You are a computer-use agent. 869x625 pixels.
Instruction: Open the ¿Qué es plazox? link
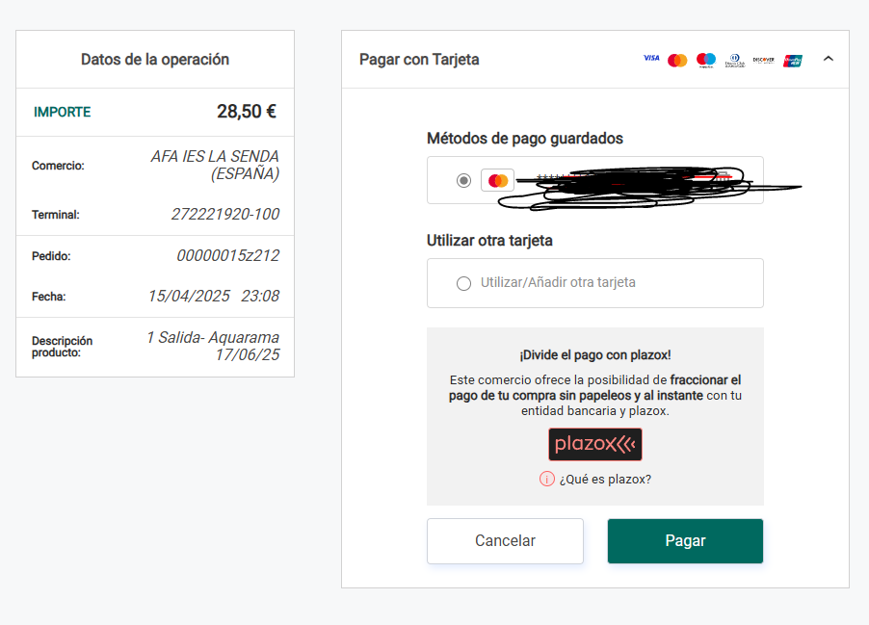click(605, 479)
